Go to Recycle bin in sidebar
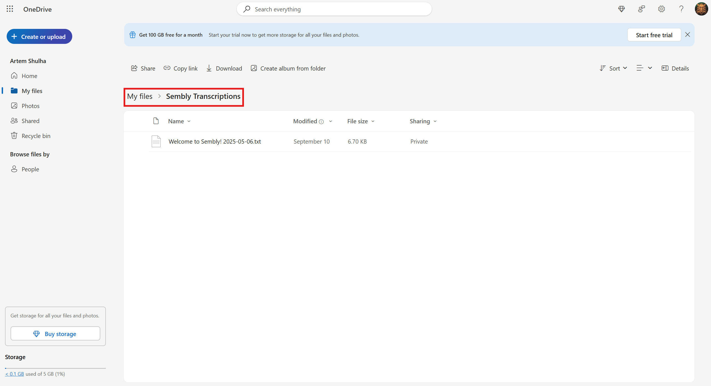711x386 pixels. click(x=36, y=136)
